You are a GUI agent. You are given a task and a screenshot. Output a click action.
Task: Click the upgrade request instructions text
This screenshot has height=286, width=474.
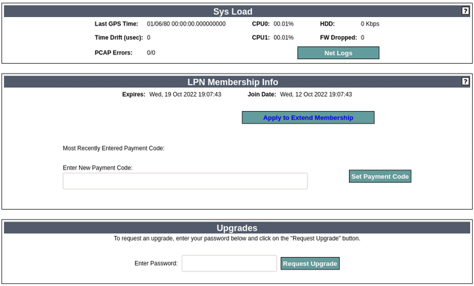[237, 238]
